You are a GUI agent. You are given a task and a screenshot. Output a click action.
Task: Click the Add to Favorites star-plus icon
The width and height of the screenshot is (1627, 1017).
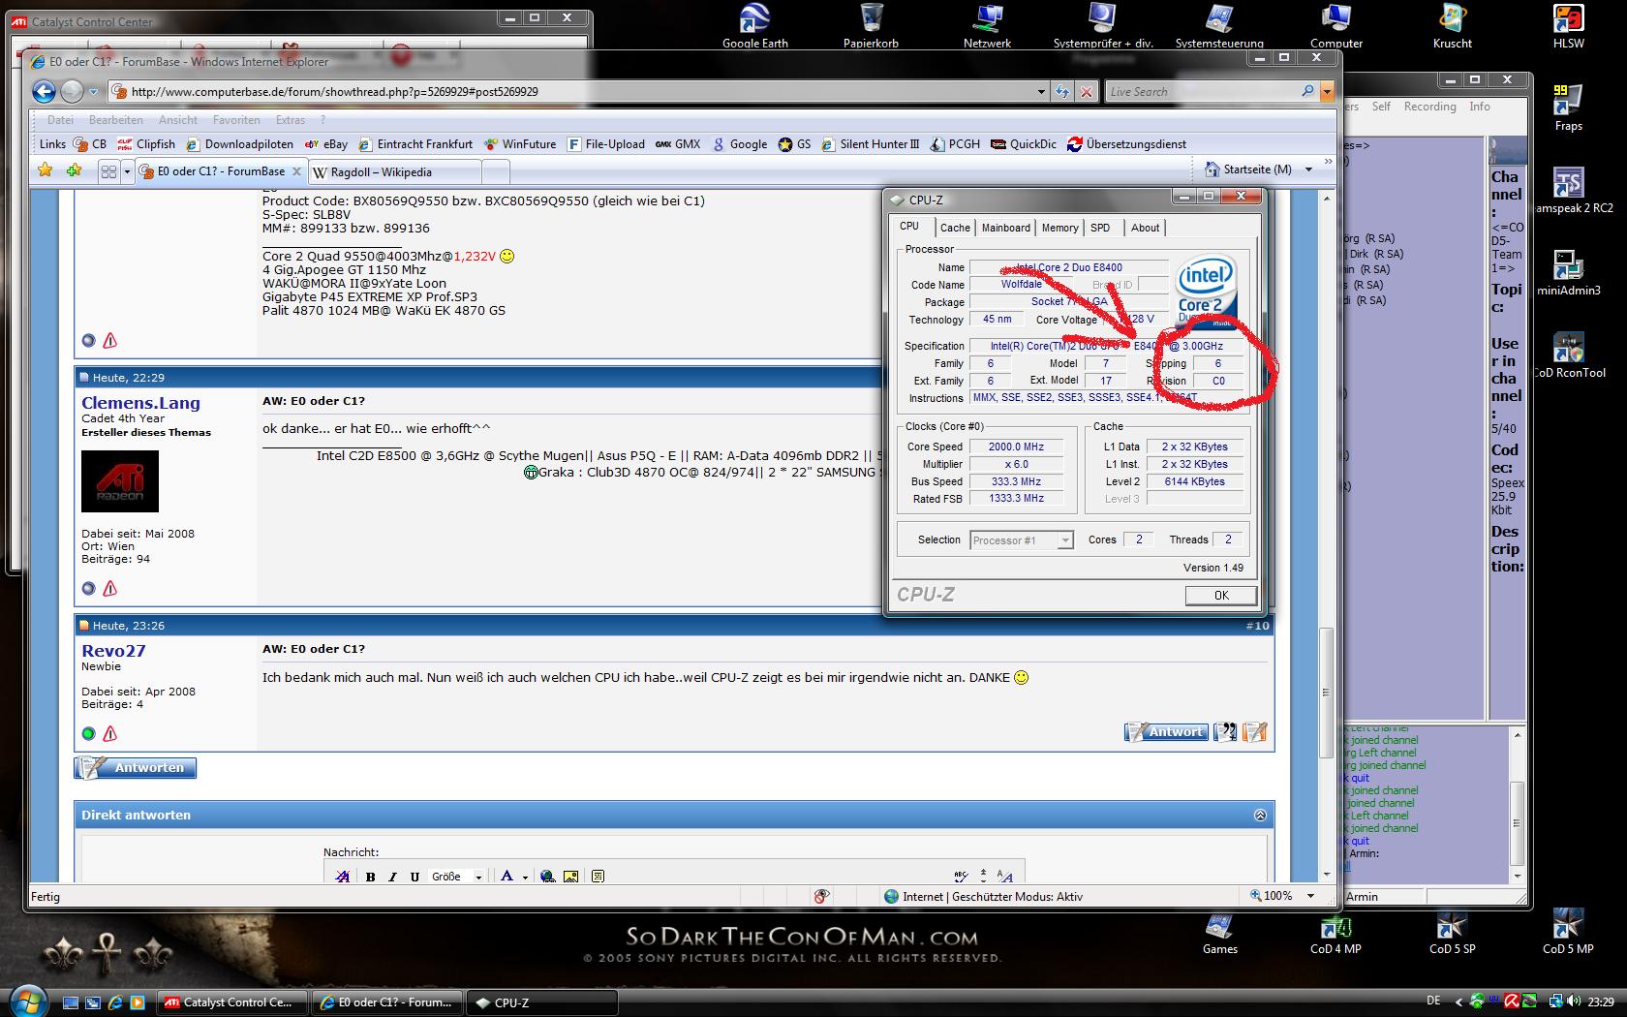[x=75, y=170]
